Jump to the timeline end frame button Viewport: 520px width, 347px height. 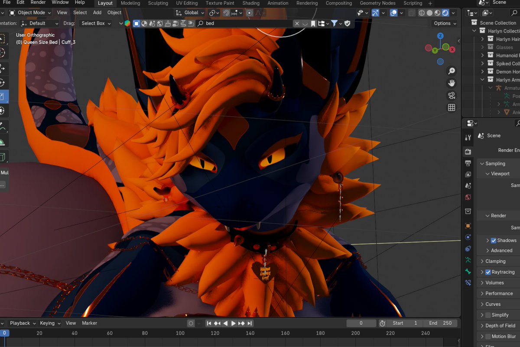[x=250, y=323]
